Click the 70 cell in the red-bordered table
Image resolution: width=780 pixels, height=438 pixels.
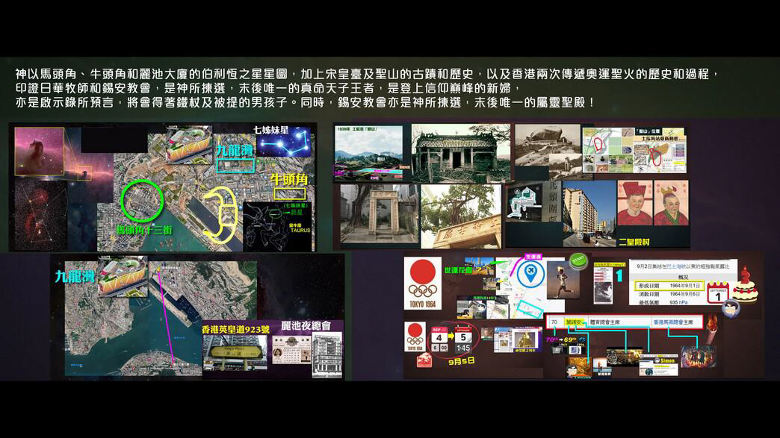tap(554, 322)
